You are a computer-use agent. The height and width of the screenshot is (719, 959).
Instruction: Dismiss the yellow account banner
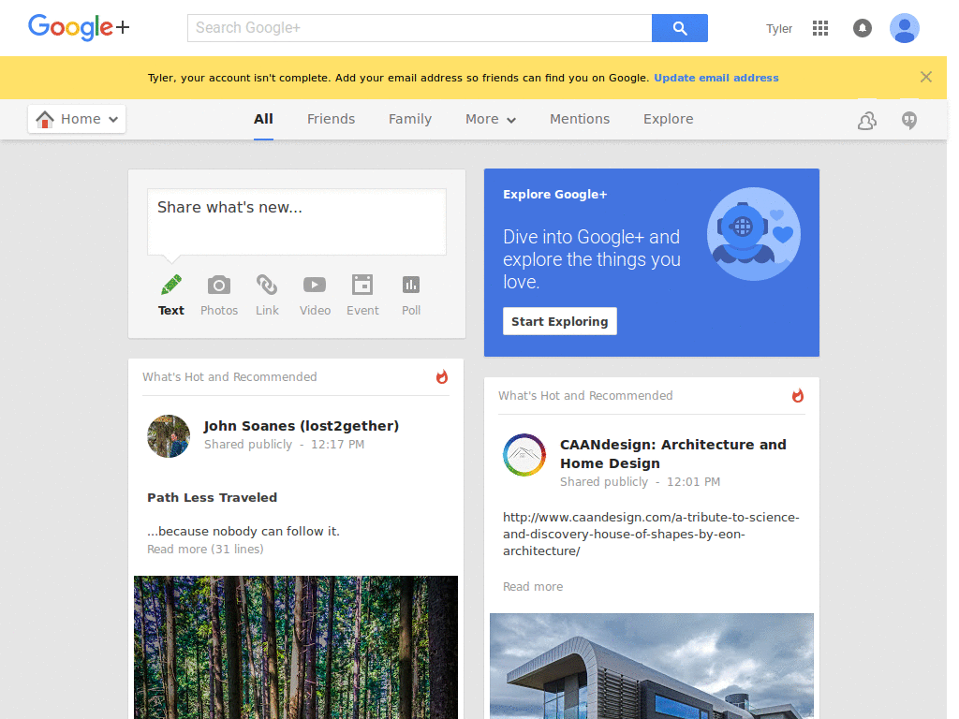pos(926,77)
